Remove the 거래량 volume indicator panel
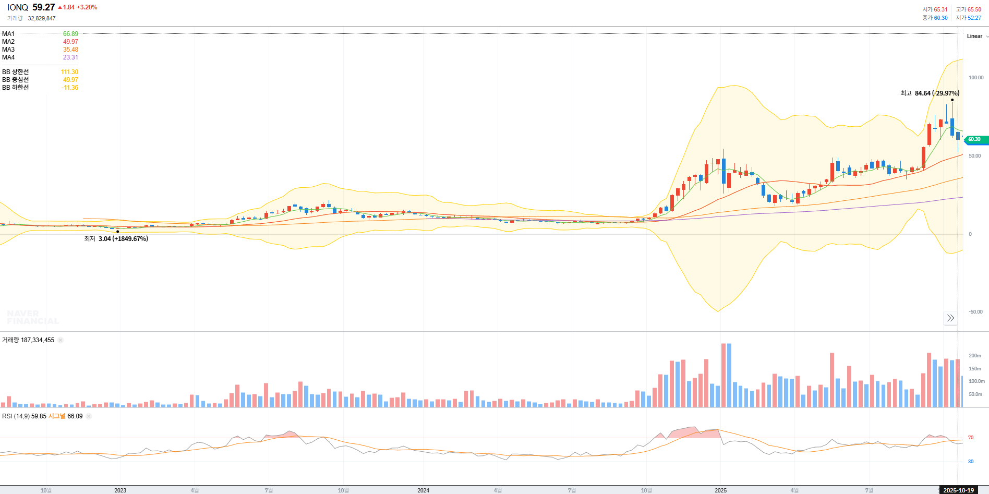Viewport: 989px width, 494px height. [x=61, y=340]
